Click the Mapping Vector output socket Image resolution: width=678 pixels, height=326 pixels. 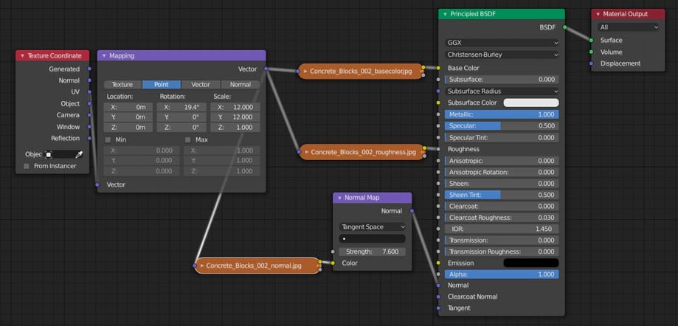coord(266,69)
